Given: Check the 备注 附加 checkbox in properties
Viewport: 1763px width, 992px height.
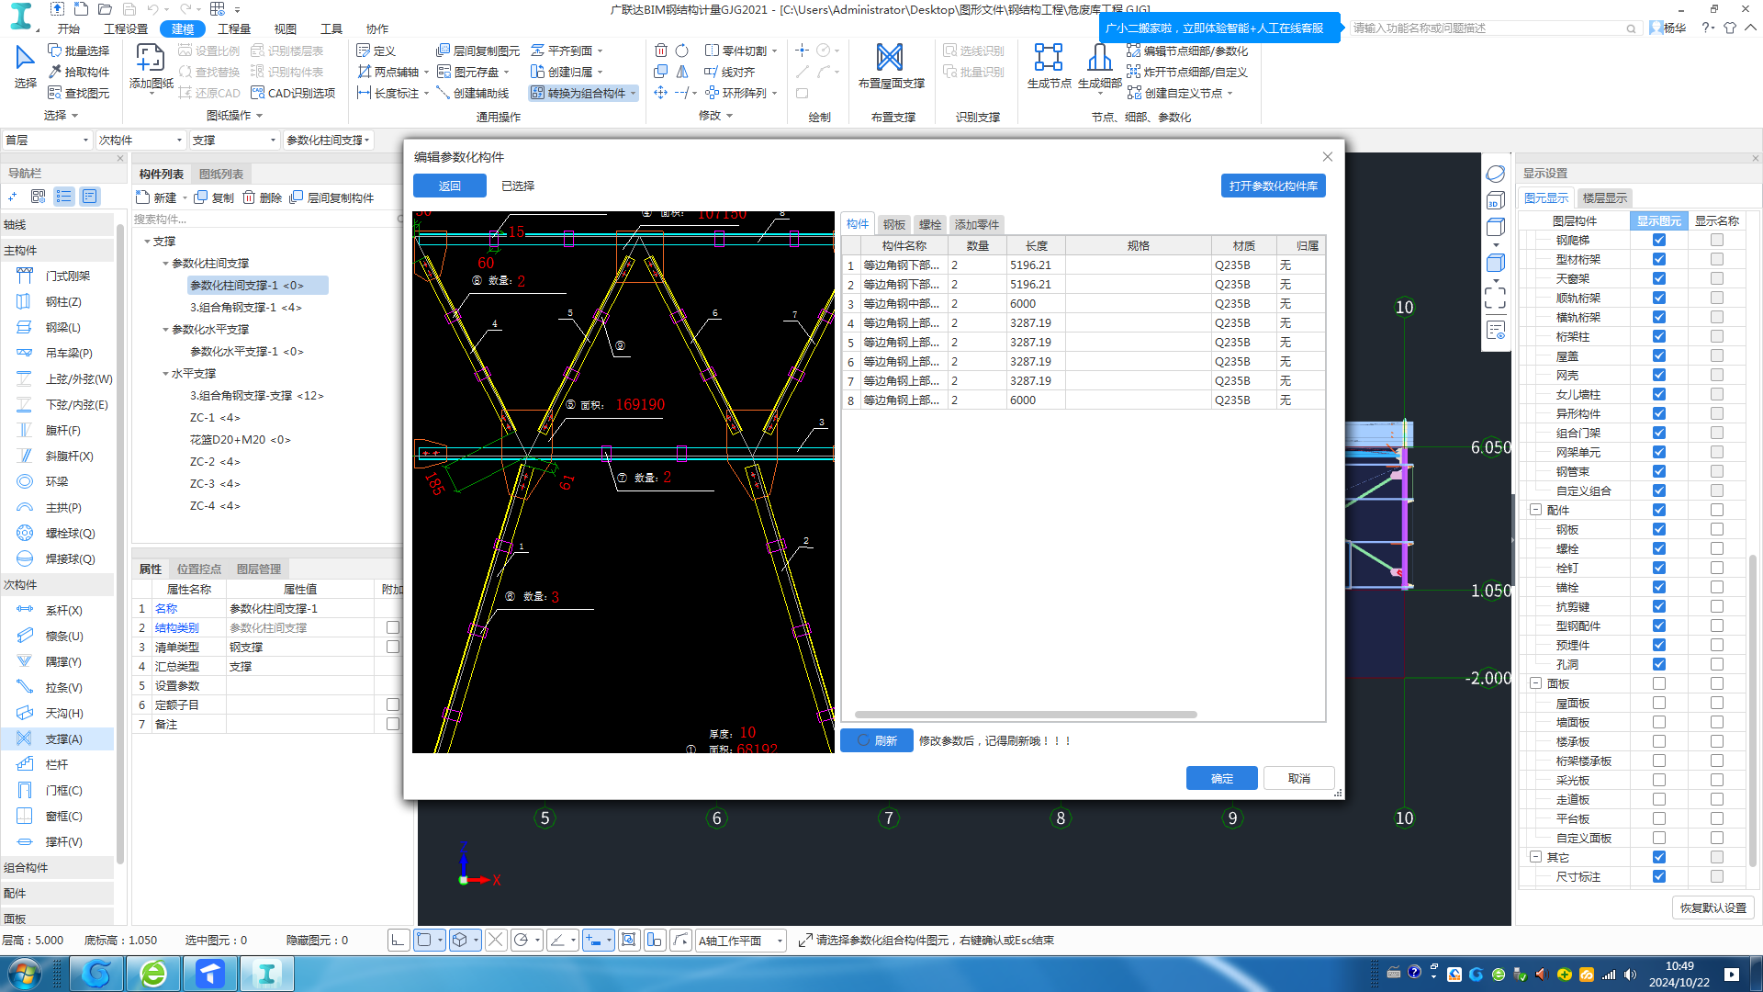Looking at the screenshot, I should [x=393, y=724].
